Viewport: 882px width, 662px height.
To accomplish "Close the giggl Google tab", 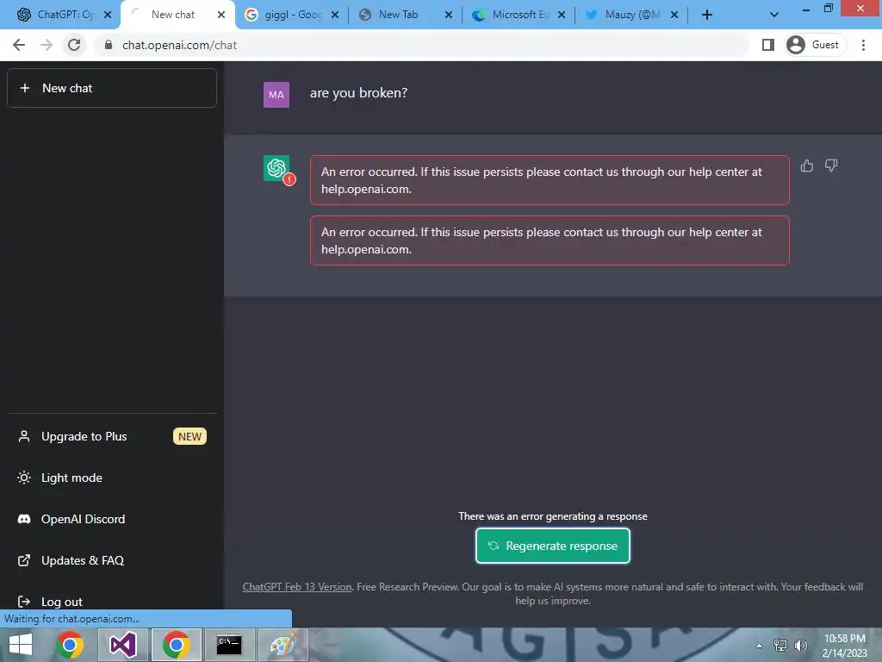I will click(335, 16).
